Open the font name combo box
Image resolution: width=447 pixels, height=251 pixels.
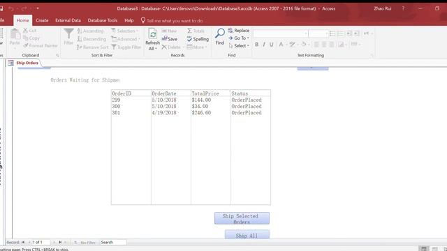[x=281, y=33]
